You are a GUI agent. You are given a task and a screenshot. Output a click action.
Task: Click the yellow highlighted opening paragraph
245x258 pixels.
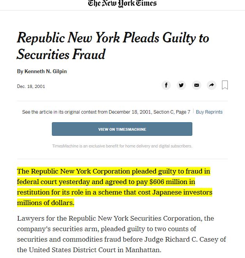tap(114, 187)
